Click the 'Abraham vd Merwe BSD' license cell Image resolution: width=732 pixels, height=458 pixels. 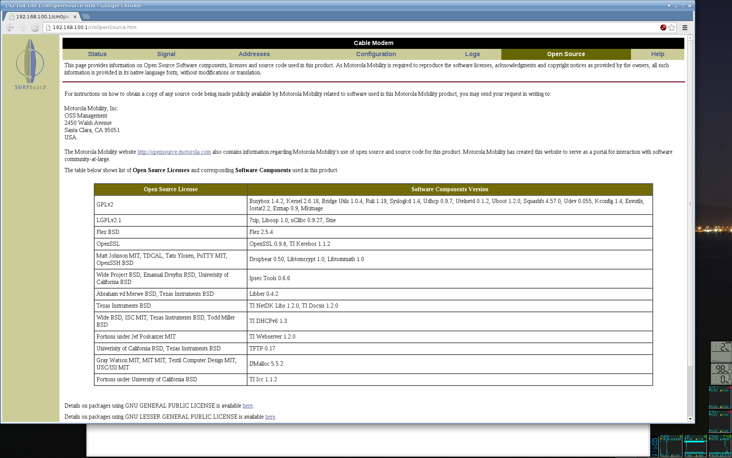(171, 294)
